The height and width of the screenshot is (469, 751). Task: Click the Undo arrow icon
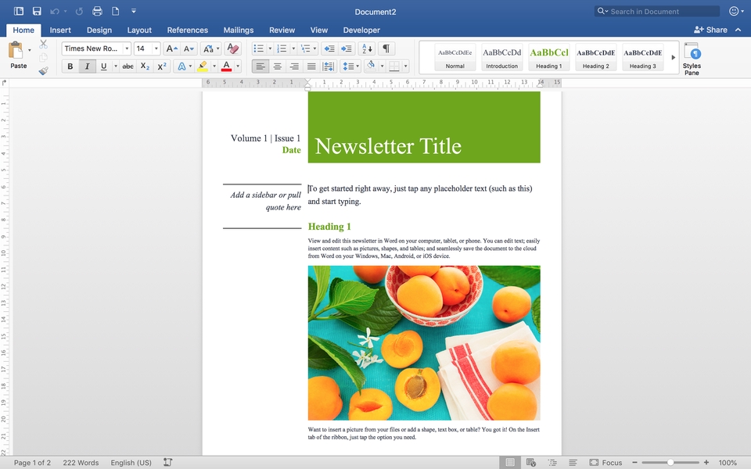(55, 11)
